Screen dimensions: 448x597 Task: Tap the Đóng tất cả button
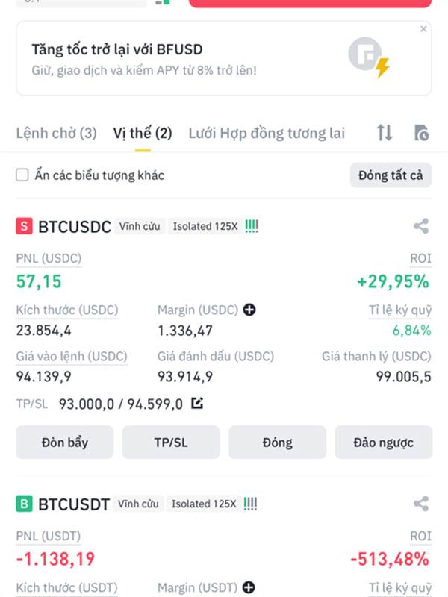[391, 175]
